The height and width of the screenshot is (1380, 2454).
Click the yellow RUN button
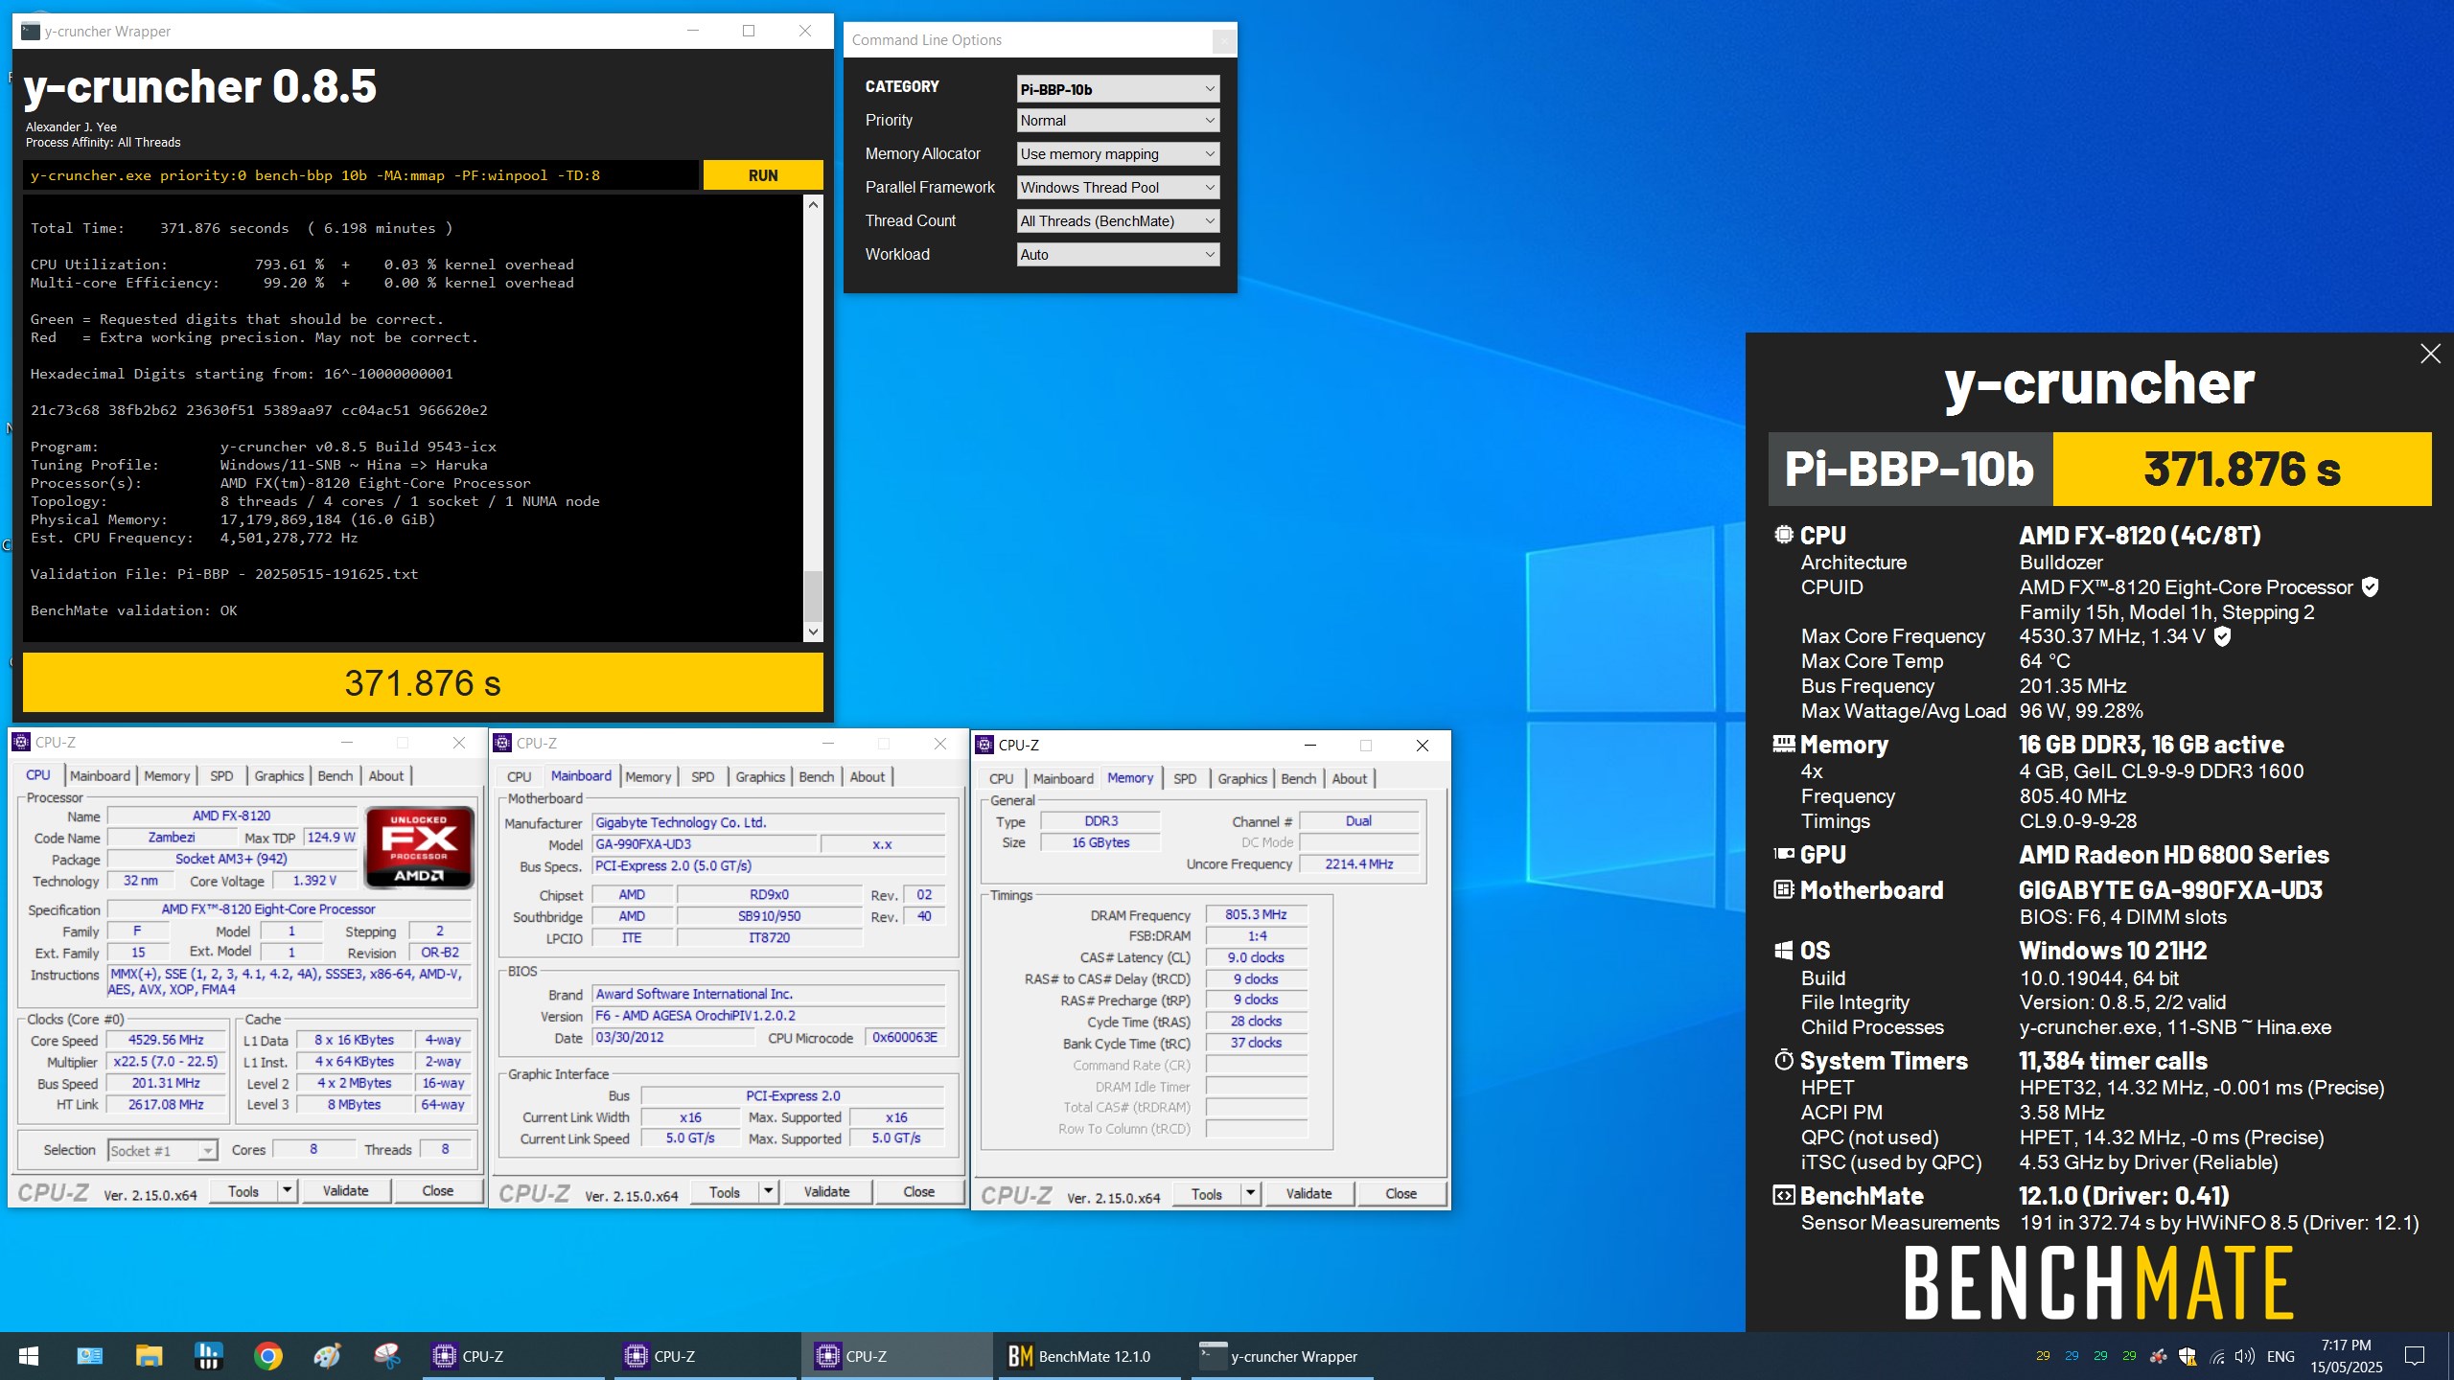pos(763,175)
